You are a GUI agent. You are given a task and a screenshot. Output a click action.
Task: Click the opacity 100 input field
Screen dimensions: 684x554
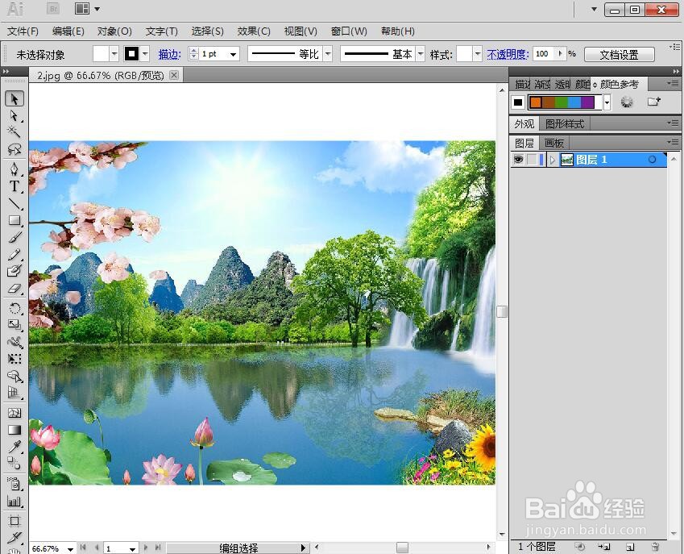(544, 54)
